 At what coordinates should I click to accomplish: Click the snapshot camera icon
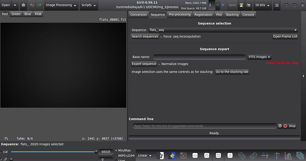(248, 5)
